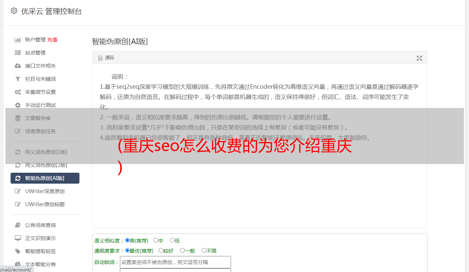Select the active 智能伪原创[AI版] item

[x=45, y=178]
